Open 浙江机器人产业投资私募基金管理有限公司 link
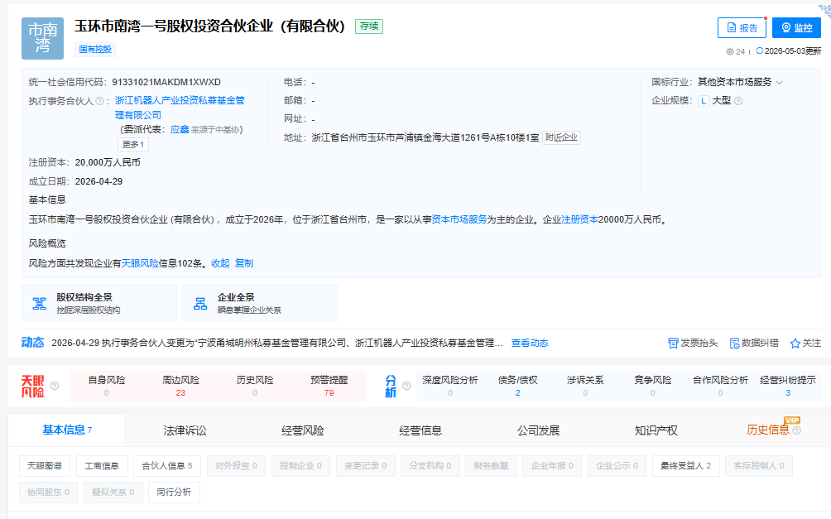831x519 pixels. (x=180, y=108)
